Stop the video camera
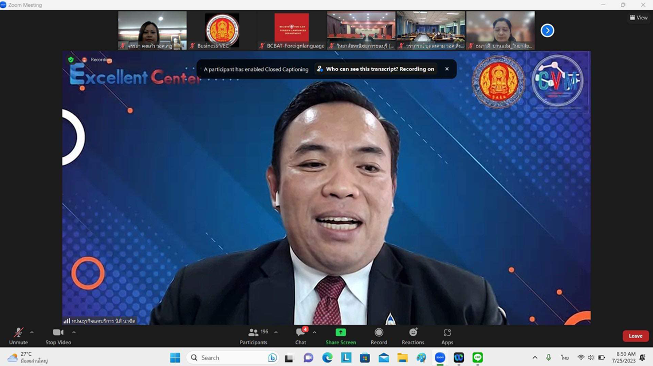The image size is (653, 366). click(x=58, y=336)
